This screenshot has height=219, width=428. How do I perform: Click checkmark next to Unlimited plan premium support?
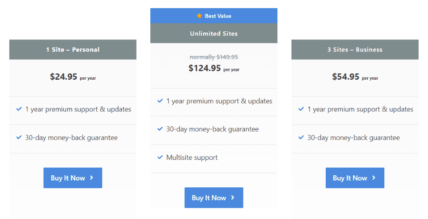coord(160,101)
